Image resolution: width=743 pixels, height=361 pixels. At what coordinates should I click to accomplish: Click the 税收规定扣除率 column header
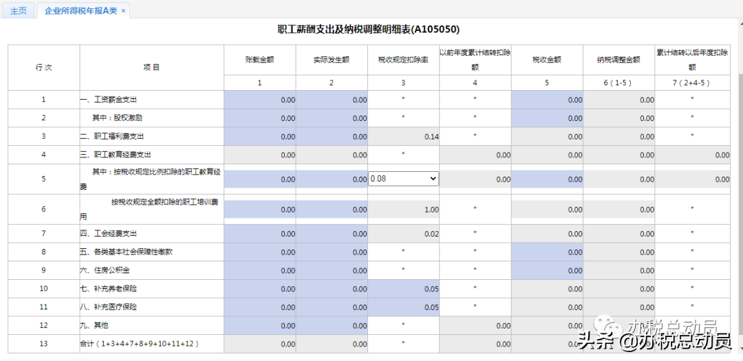pyautogui.click(x=404, y=60)
